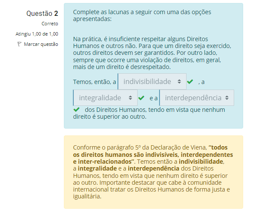
Task: Open the interdependência dropdown
Action: coord(197,98)
